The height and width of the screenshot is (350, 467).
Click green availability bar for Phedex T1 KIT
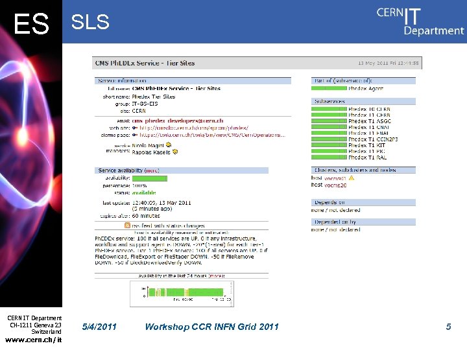point(329,145)
